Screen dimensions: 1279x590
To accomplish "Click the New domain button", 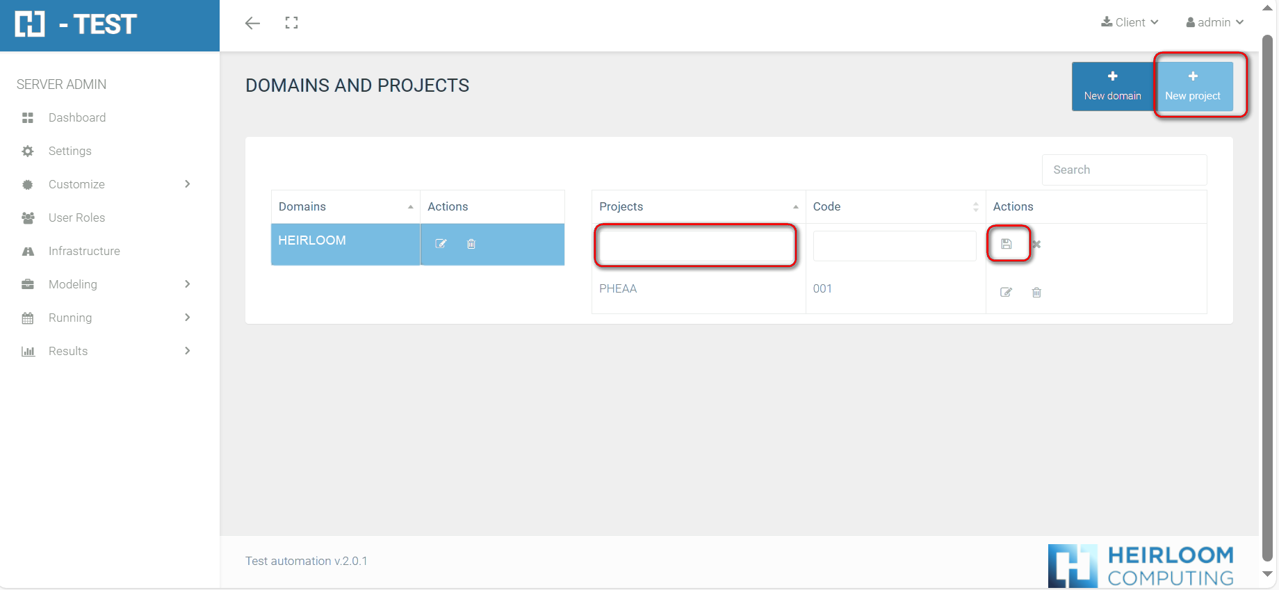I will click(x=1112, y=86).
